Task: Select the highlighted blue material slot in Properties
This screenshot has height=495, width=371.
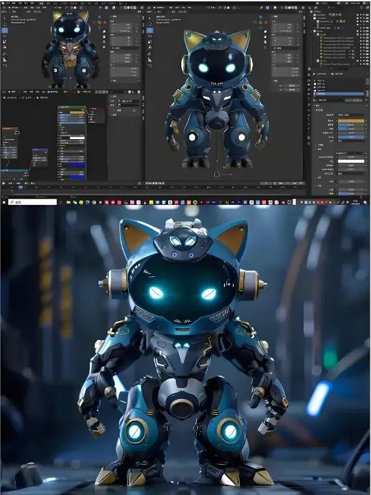Action: point(339,94)
